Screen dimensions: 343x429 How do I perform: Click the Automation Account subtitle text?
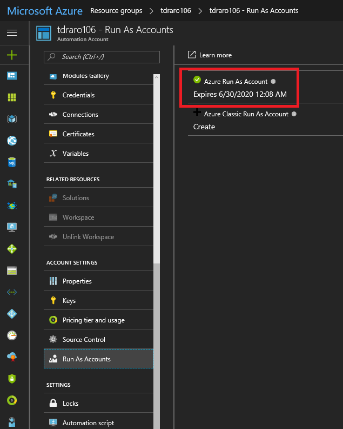[x=83, y=39]
